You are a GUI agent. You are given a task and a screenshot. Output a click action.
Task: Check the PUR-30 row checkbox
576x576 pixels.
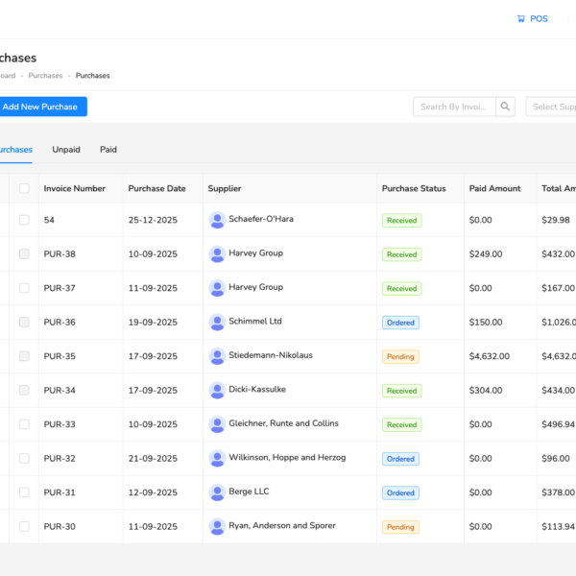[24, 526]
